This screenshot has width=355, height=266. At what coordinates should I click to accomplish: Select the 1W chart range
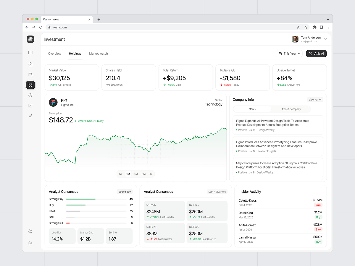[121, 174]
